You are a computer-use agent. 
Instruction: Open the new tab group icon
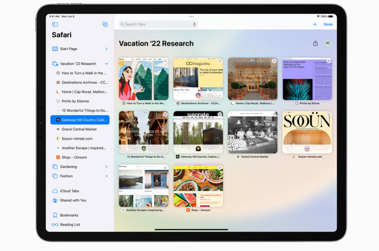point(105,24)
